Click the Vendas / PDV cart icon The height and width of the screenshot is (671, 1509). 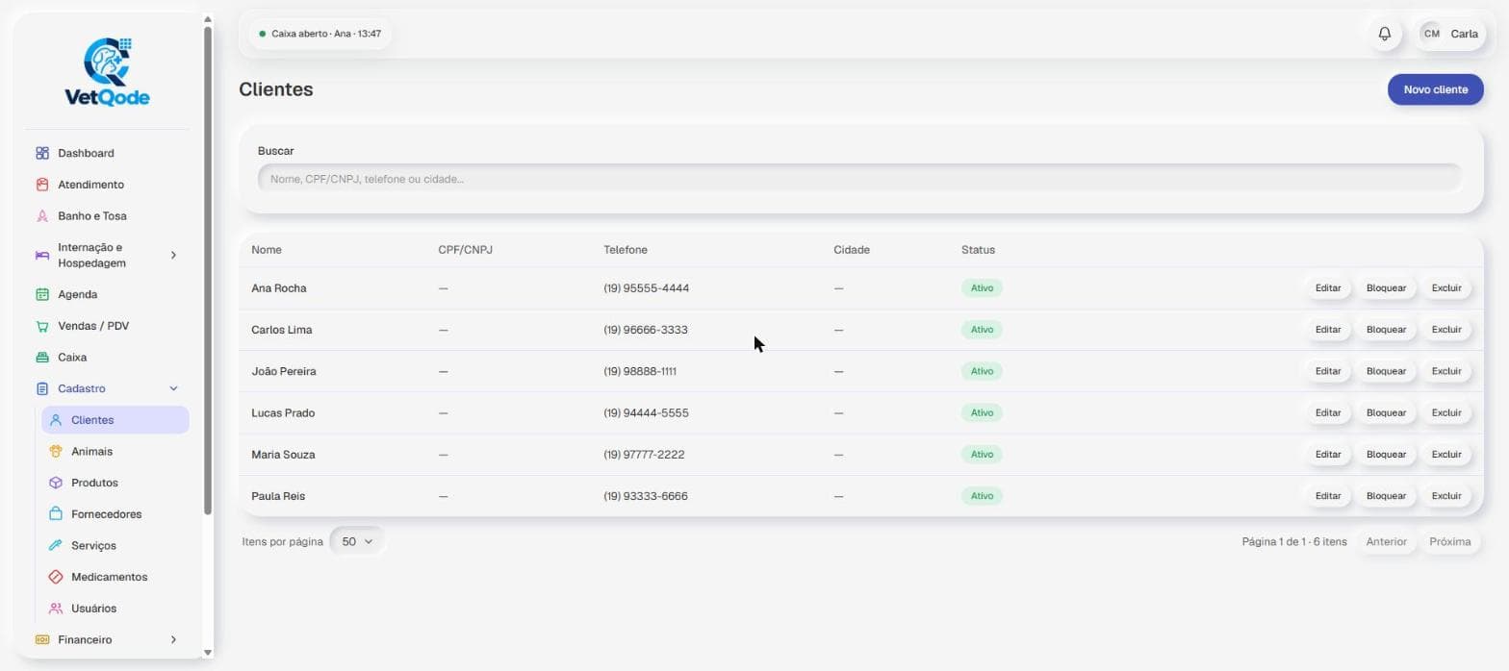click(42, 326)
